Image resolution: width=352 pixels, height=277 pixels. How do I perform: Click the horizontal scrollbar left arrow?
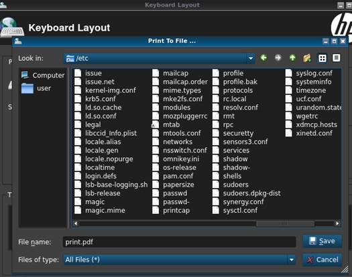point(76,223)
